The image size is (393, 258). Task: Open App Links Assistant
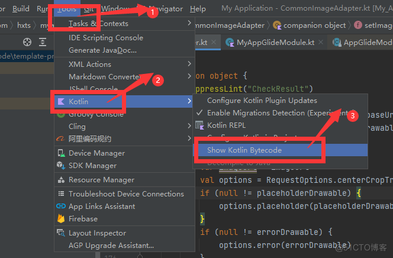coord(124,207)
